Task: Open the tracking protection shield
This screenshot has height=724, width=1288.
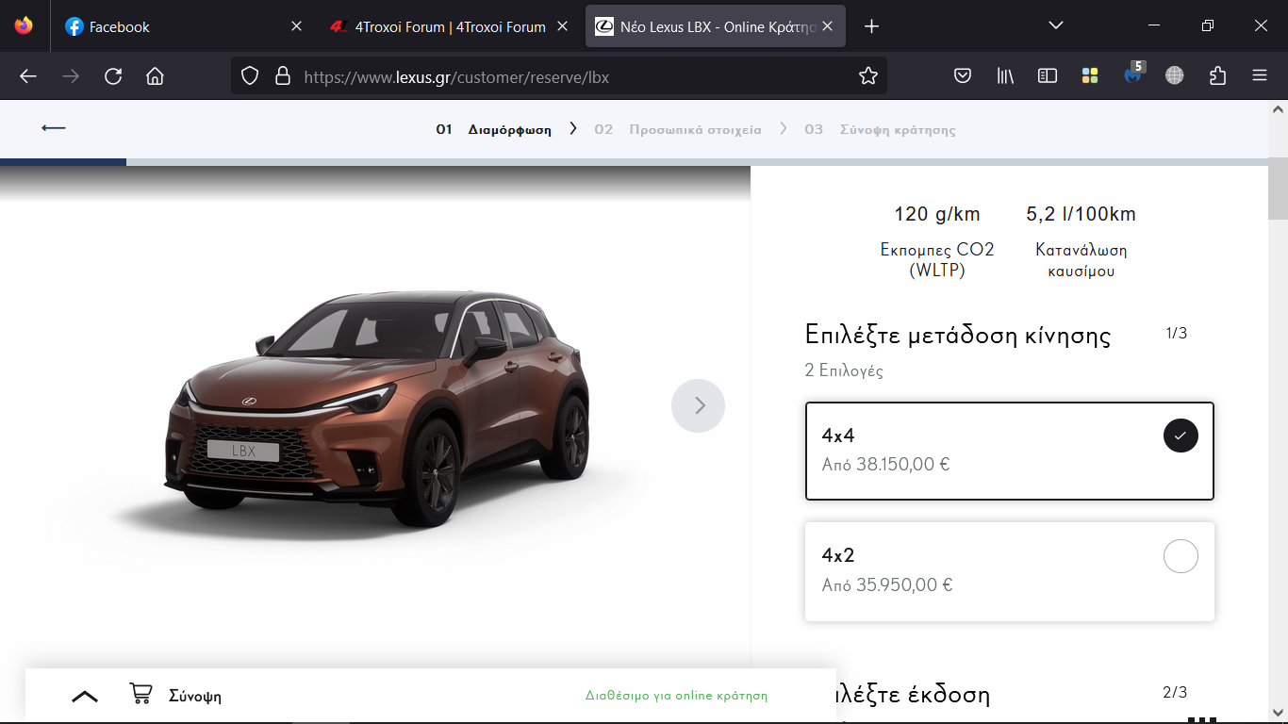Action: click(x=250, y=76)
